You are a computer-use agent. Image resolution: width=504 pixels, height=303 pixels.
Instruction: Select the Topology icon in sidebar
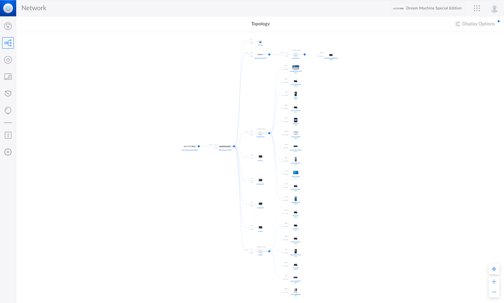pyautogui.click(x=8, y=43)
